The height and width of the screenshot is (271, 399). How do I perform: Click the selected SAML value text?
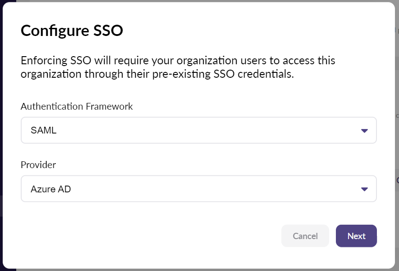tap(44, 130)
